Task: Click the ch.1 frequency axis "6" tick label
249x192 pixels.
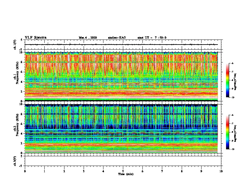Action: 22,72
